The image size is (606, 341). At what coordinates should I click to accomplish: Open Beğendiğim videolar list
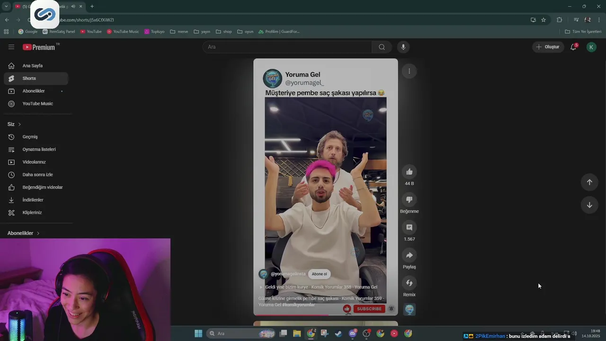pos(36,188)
